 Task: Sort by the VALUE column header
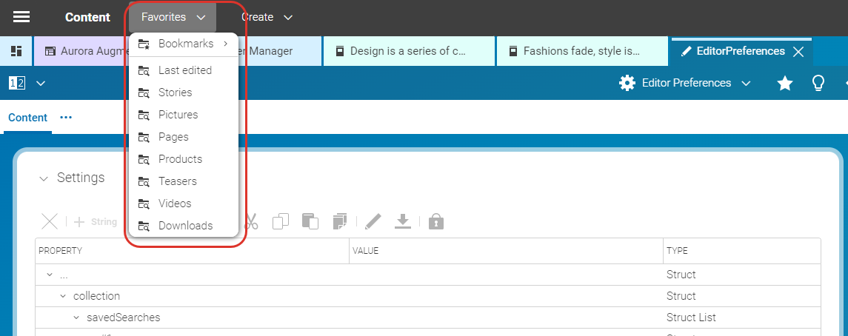point(506,251)
